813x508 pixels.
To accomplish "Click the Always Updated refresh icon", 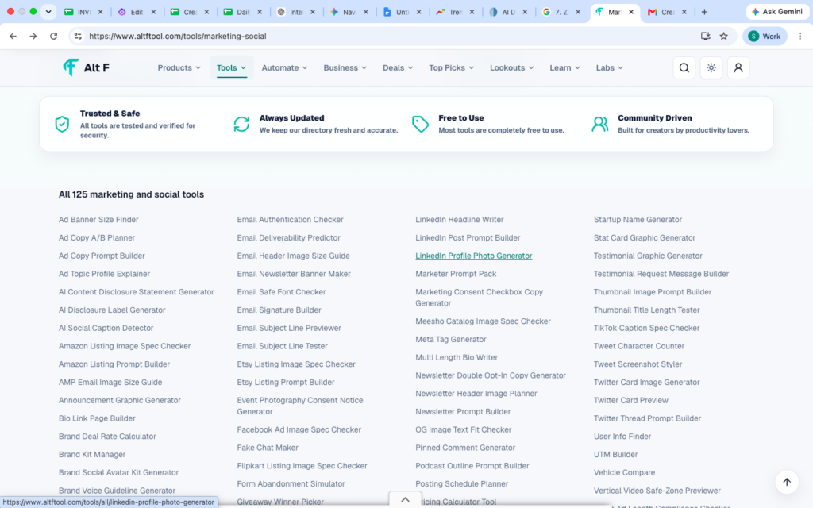I will [241, 124].
